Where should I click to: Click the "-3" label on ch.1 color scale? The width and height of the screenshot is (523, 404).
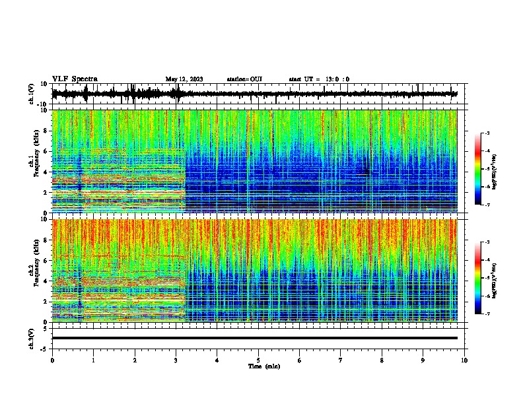pyautogui.click(x=487, y=133)
